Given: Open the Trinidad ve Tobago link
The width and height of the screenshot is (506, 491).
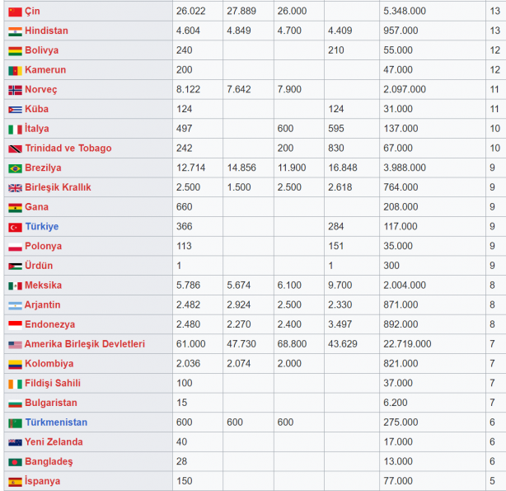Looking at the screenshot, I should point(68,149).
